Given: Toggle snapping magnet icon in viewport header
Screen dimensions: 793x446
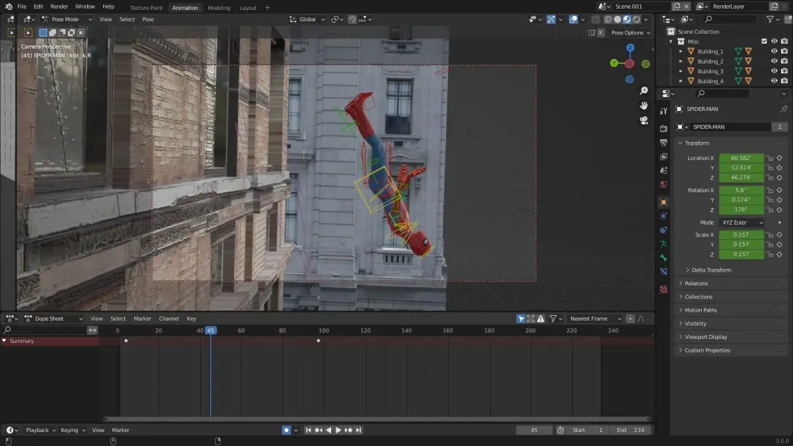Looking at the screenshot, I should click(x=353, y=19).
